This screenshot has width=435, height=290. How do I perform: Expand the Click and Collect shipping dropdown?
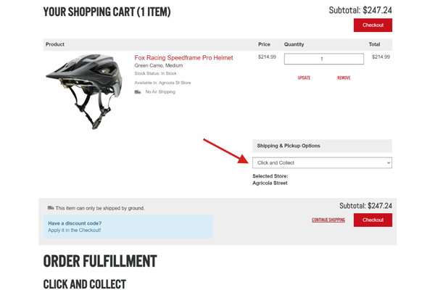coord(322,163)
